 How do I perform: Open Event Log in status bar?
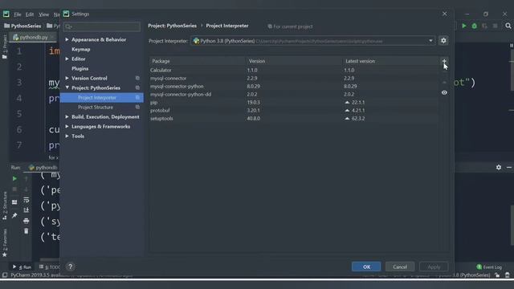click(489, 267)
